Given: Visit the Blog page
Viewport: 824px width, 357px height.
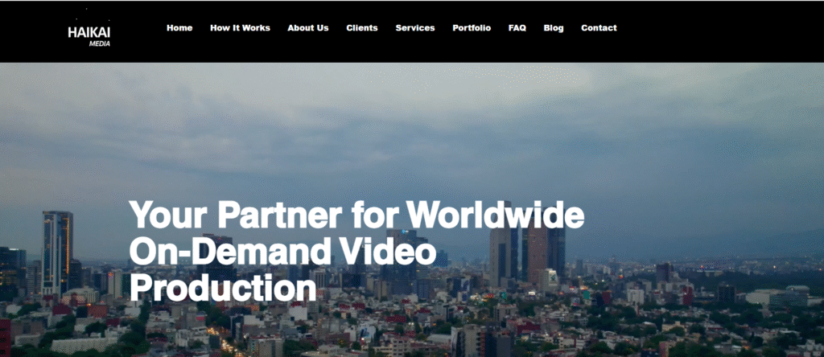Looking at the screenshot, I should click(x=554, y=28).
